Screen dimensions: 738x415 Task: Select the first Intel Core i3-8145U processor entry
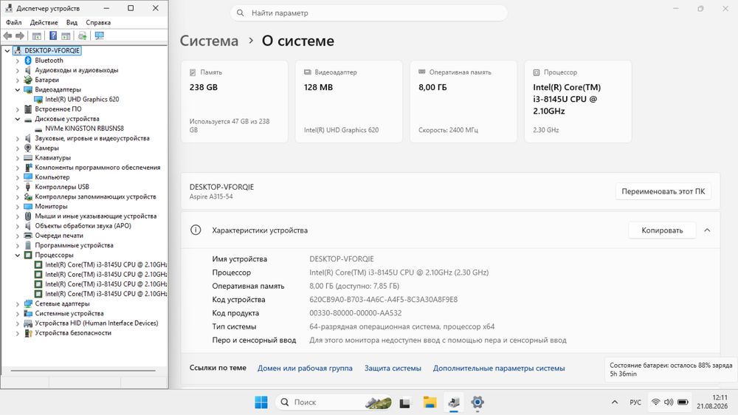click(x=106, y=265)
